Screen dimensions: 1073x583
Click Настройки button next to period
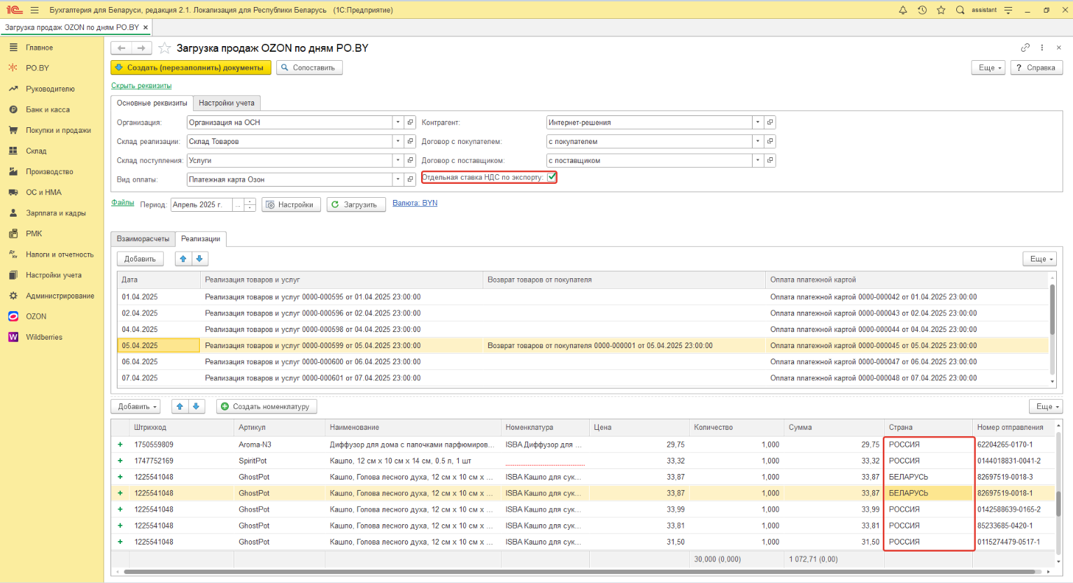(x=292, y=205)
